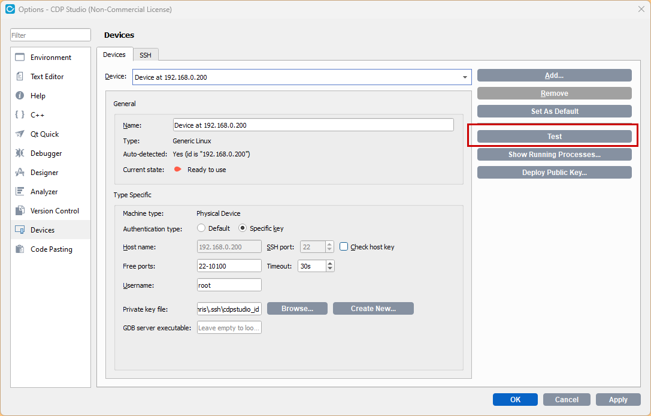Click the "Ready to use" status text
Screen dimensions: 651x416
coord(207,170)
